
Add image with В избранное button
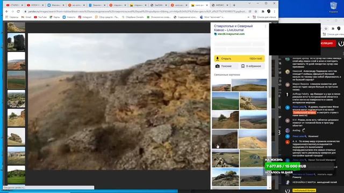point(252,66)
